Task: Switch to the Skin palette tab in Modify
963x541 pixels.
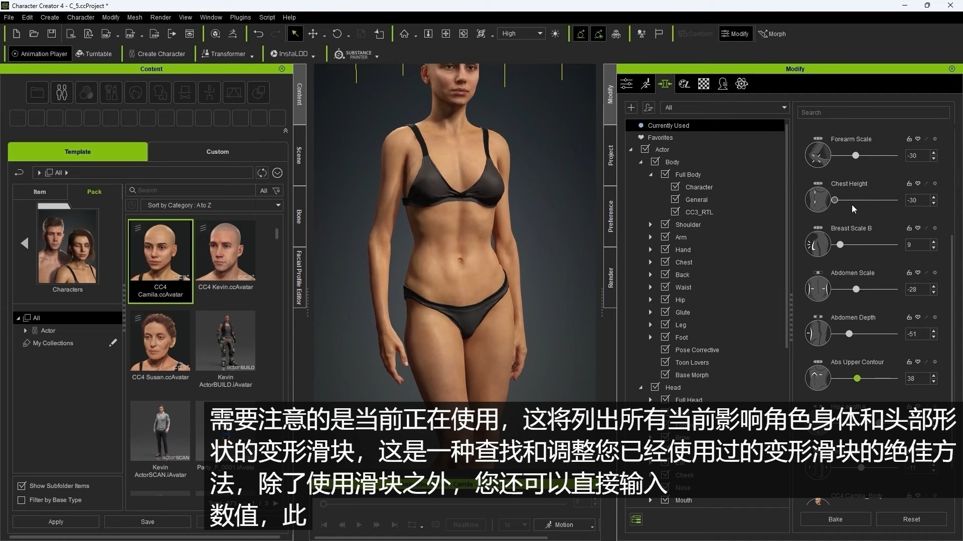Action: coord(685,84)
